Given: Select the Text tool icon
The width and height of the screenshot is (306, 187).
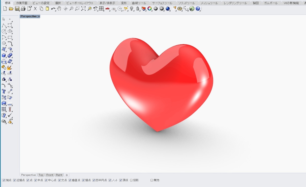Looking at the screenshot, I should coord(4,91).
